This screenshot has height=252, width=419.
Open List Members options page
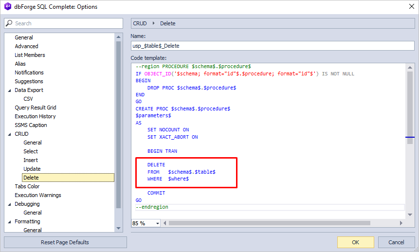click(x=30, y=55)
